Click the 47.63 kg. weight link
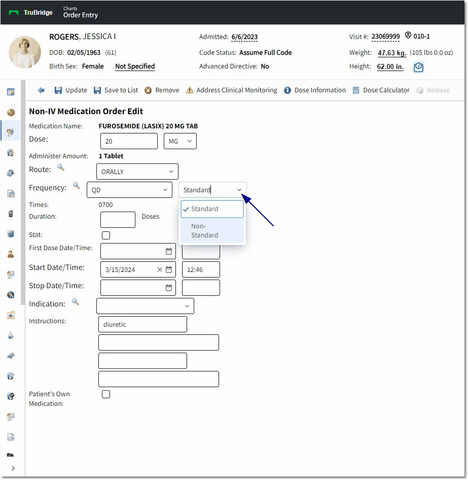468x480 pixels. point(392,53)
